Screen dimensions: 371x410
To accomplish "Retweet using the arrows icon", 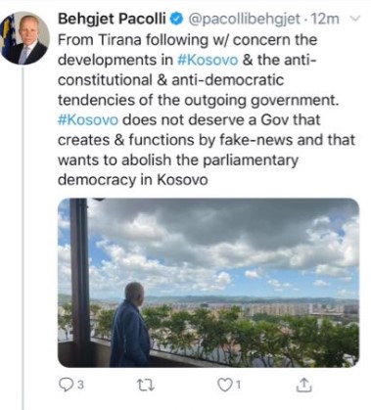I will (146, 386).
